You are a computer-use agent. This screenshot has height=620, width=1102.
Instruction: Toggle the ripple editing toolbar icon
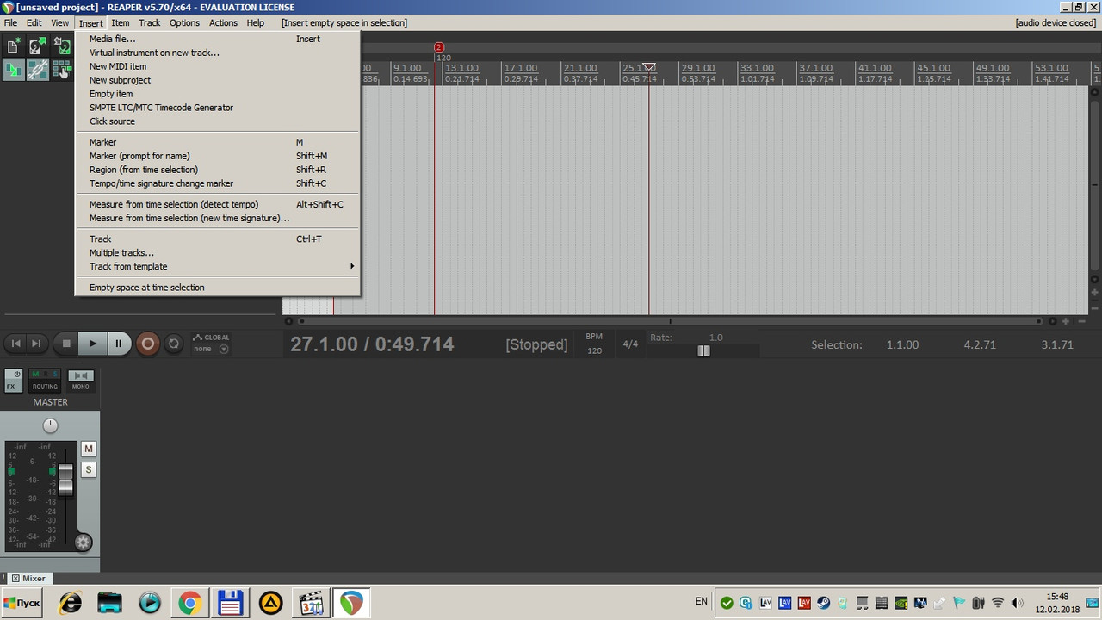pyautogui.click(x=61, y=71)
